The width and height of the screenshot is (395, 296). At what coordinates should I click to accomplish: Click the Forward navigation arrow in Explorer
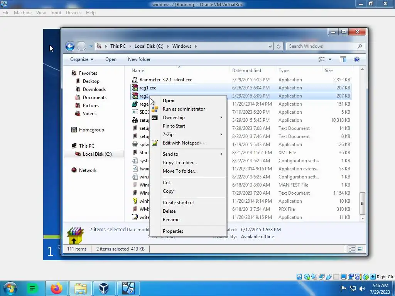click(81, 46)
